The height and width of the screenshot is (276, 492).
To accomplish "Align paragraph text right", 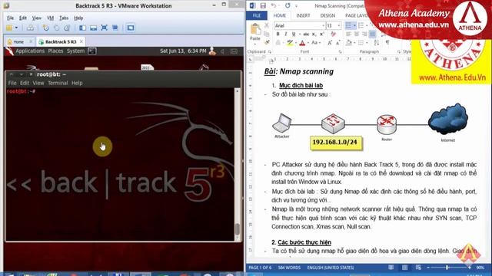I will click(x=364, y=34).
